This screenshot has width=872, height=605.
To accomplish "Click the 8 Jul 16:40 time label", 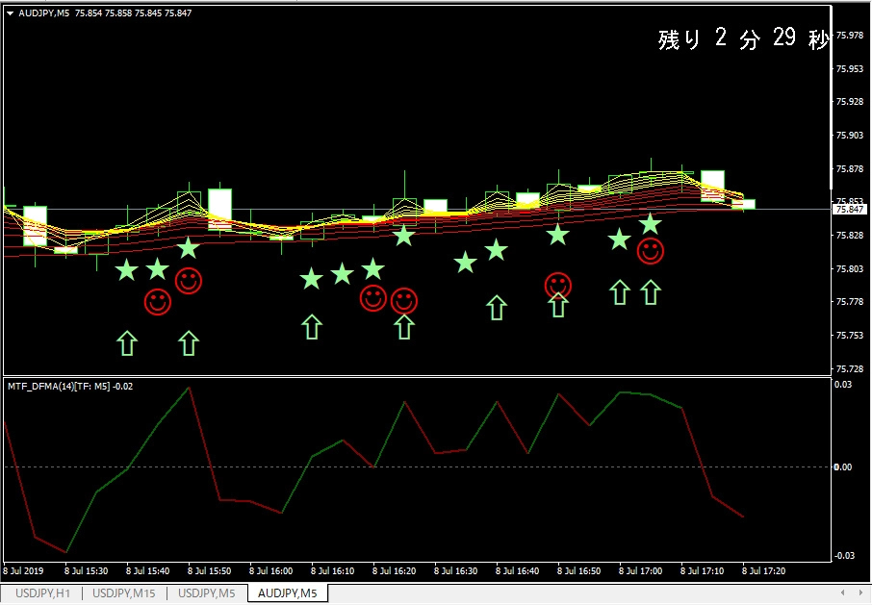I will [x=517, y=570].
